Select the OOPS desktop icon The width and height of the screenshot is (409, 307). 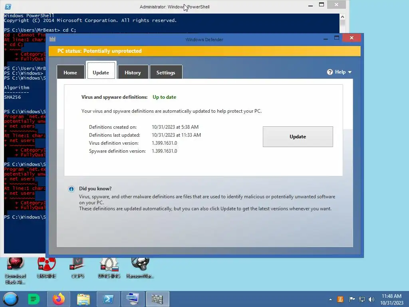tap(77, 268)
